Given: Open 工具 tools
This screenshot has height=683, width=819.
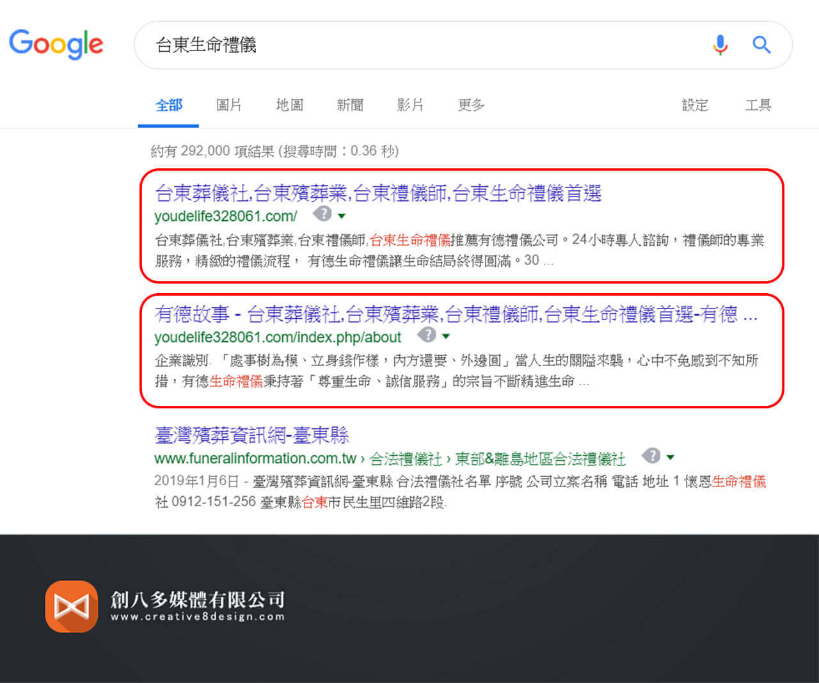Looking at the screenshot, I should click(x=758, y=105).
